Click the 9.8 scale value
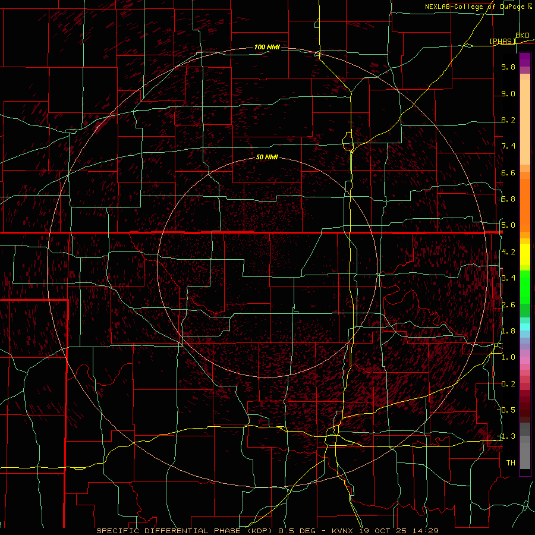535x535 pixels. pyautogui.click(x=508, y=67)
